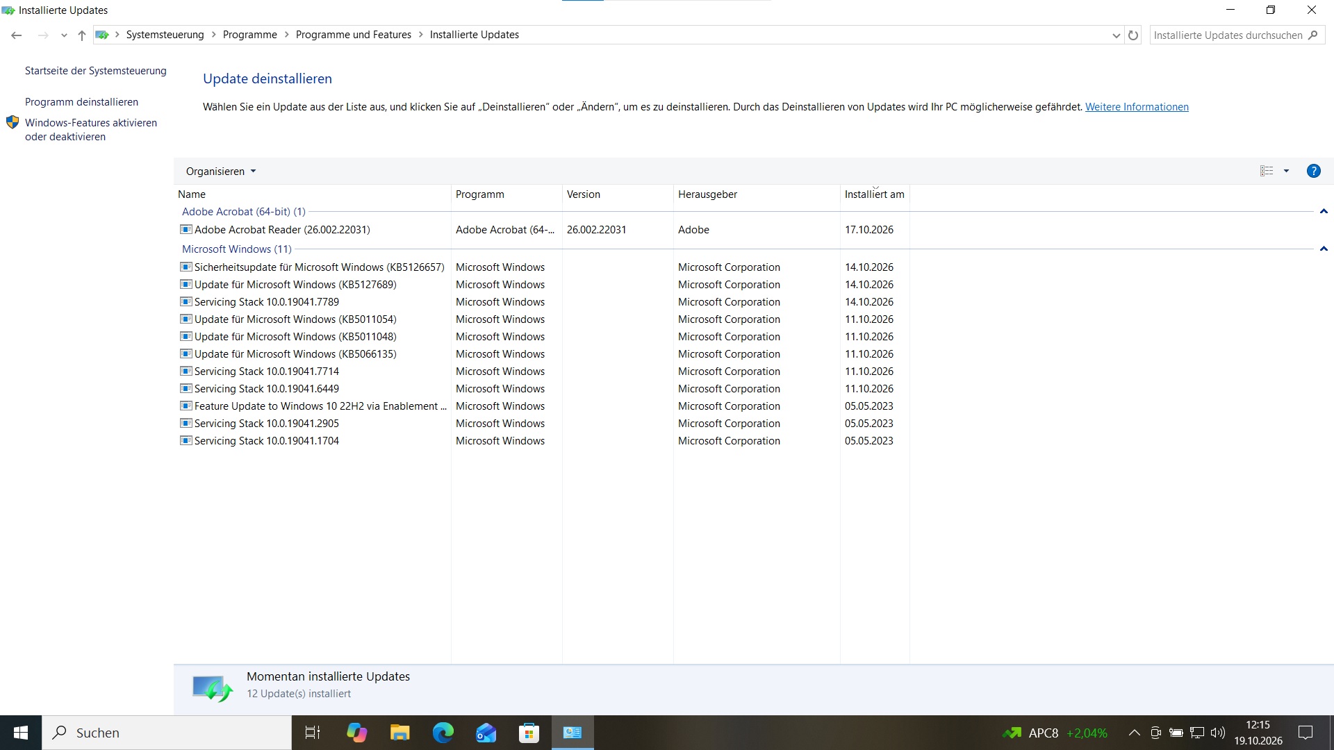The image size is (1334, 750).
Task: Collapse the Adobe Acrobat (64-bit) group
Action: click(1323, 212)
